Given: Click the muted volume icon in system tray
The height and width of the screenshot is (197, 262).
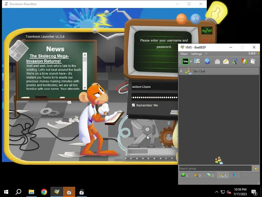Looking at the screenshot, I should pos(229,192).
